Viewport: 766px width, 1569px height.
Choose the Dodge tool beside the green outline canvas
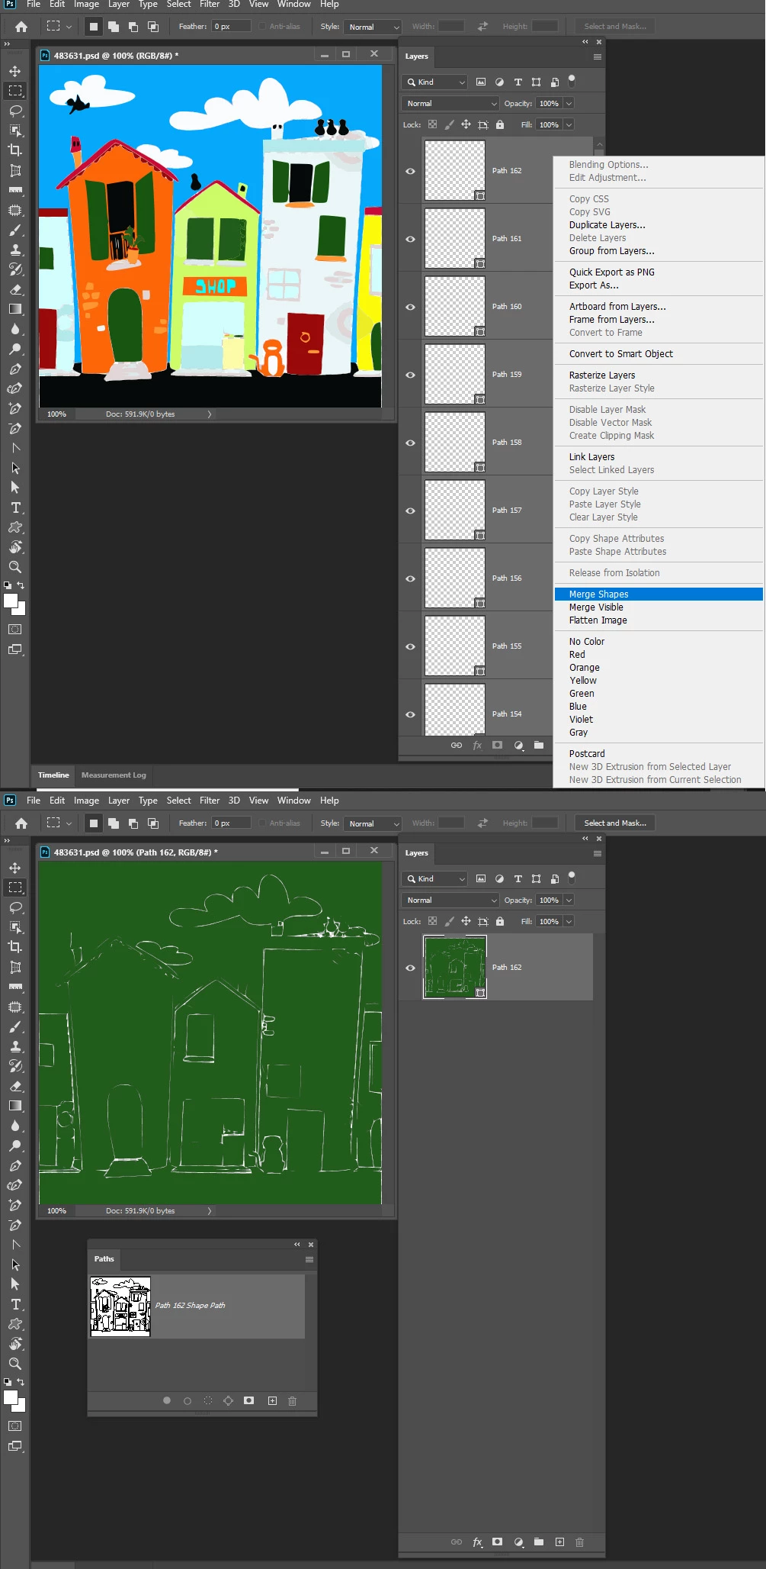pos(15,1145)
